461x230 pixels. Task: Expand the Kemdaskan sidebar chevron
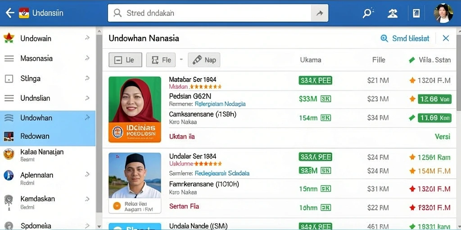point(87,199)
